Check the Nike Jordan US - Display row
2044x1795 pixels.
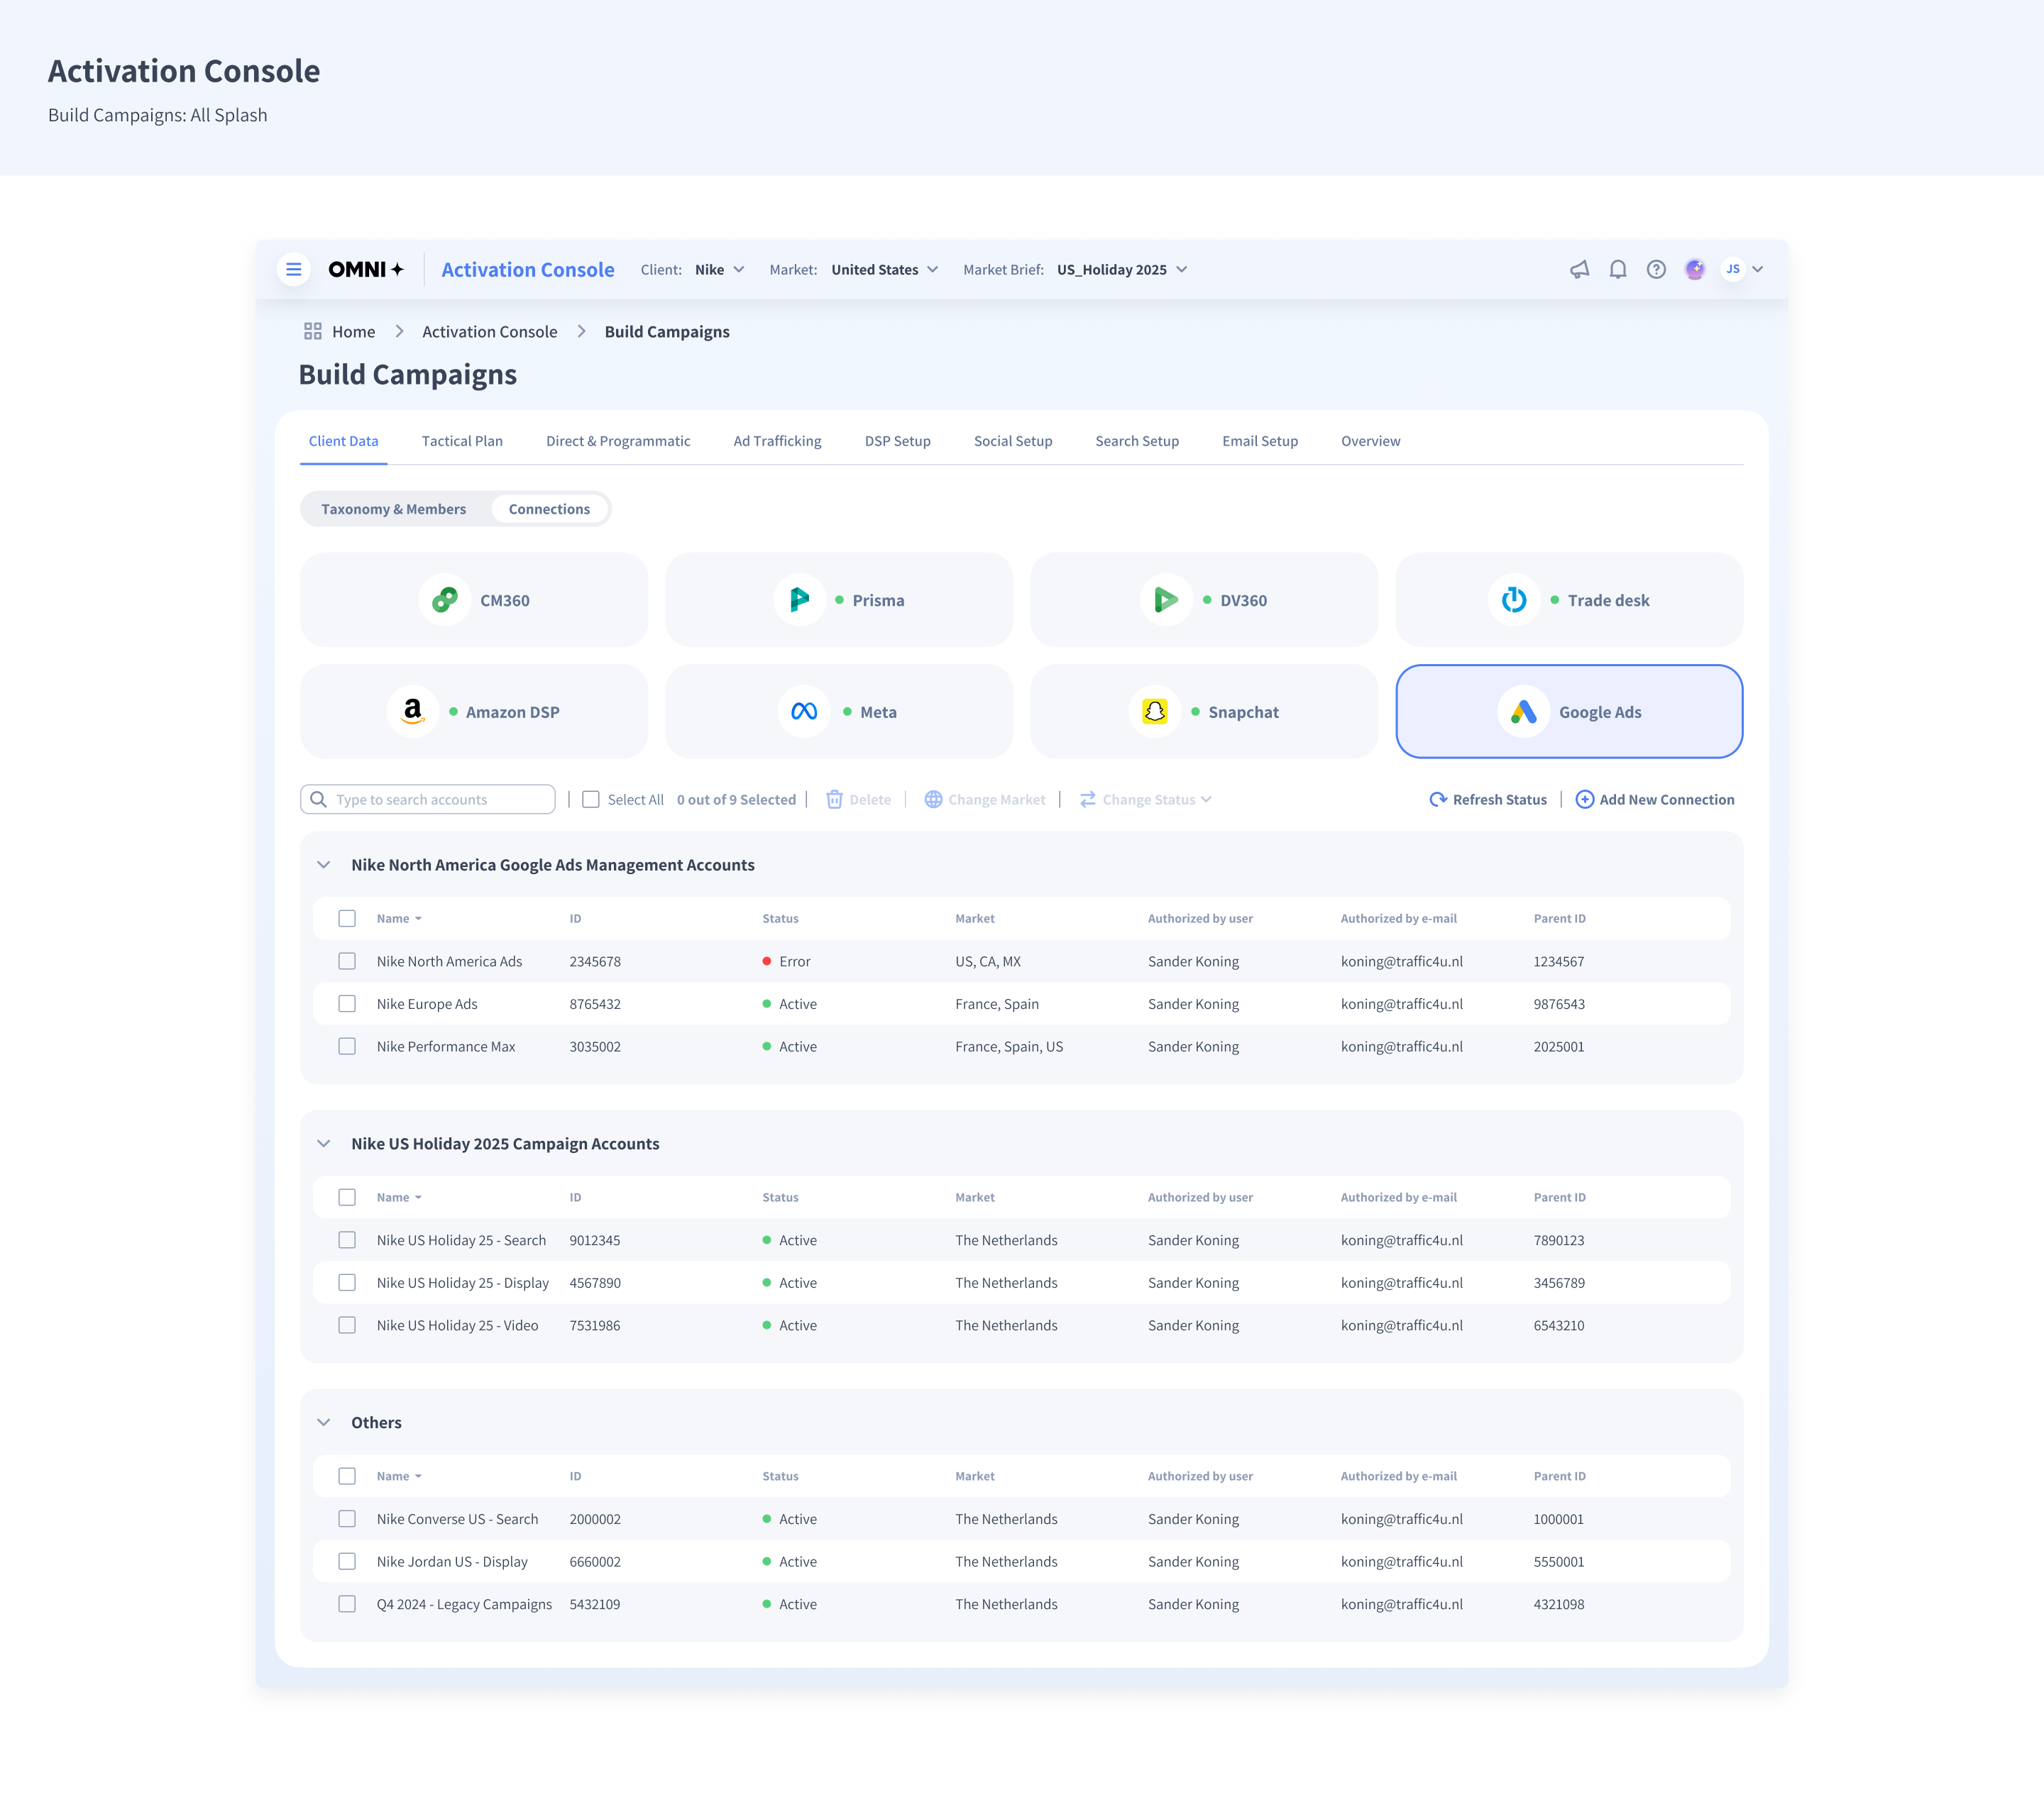pyautogui.click(x=347, y=1561)
